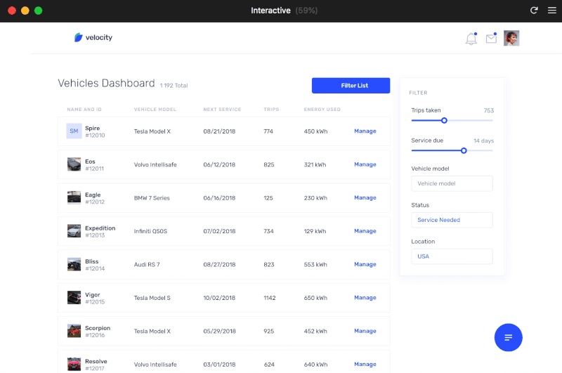The image size is (562, 373).
Task: Click the velocity logo
Action: pyautogui.click(x=93, y=37)
